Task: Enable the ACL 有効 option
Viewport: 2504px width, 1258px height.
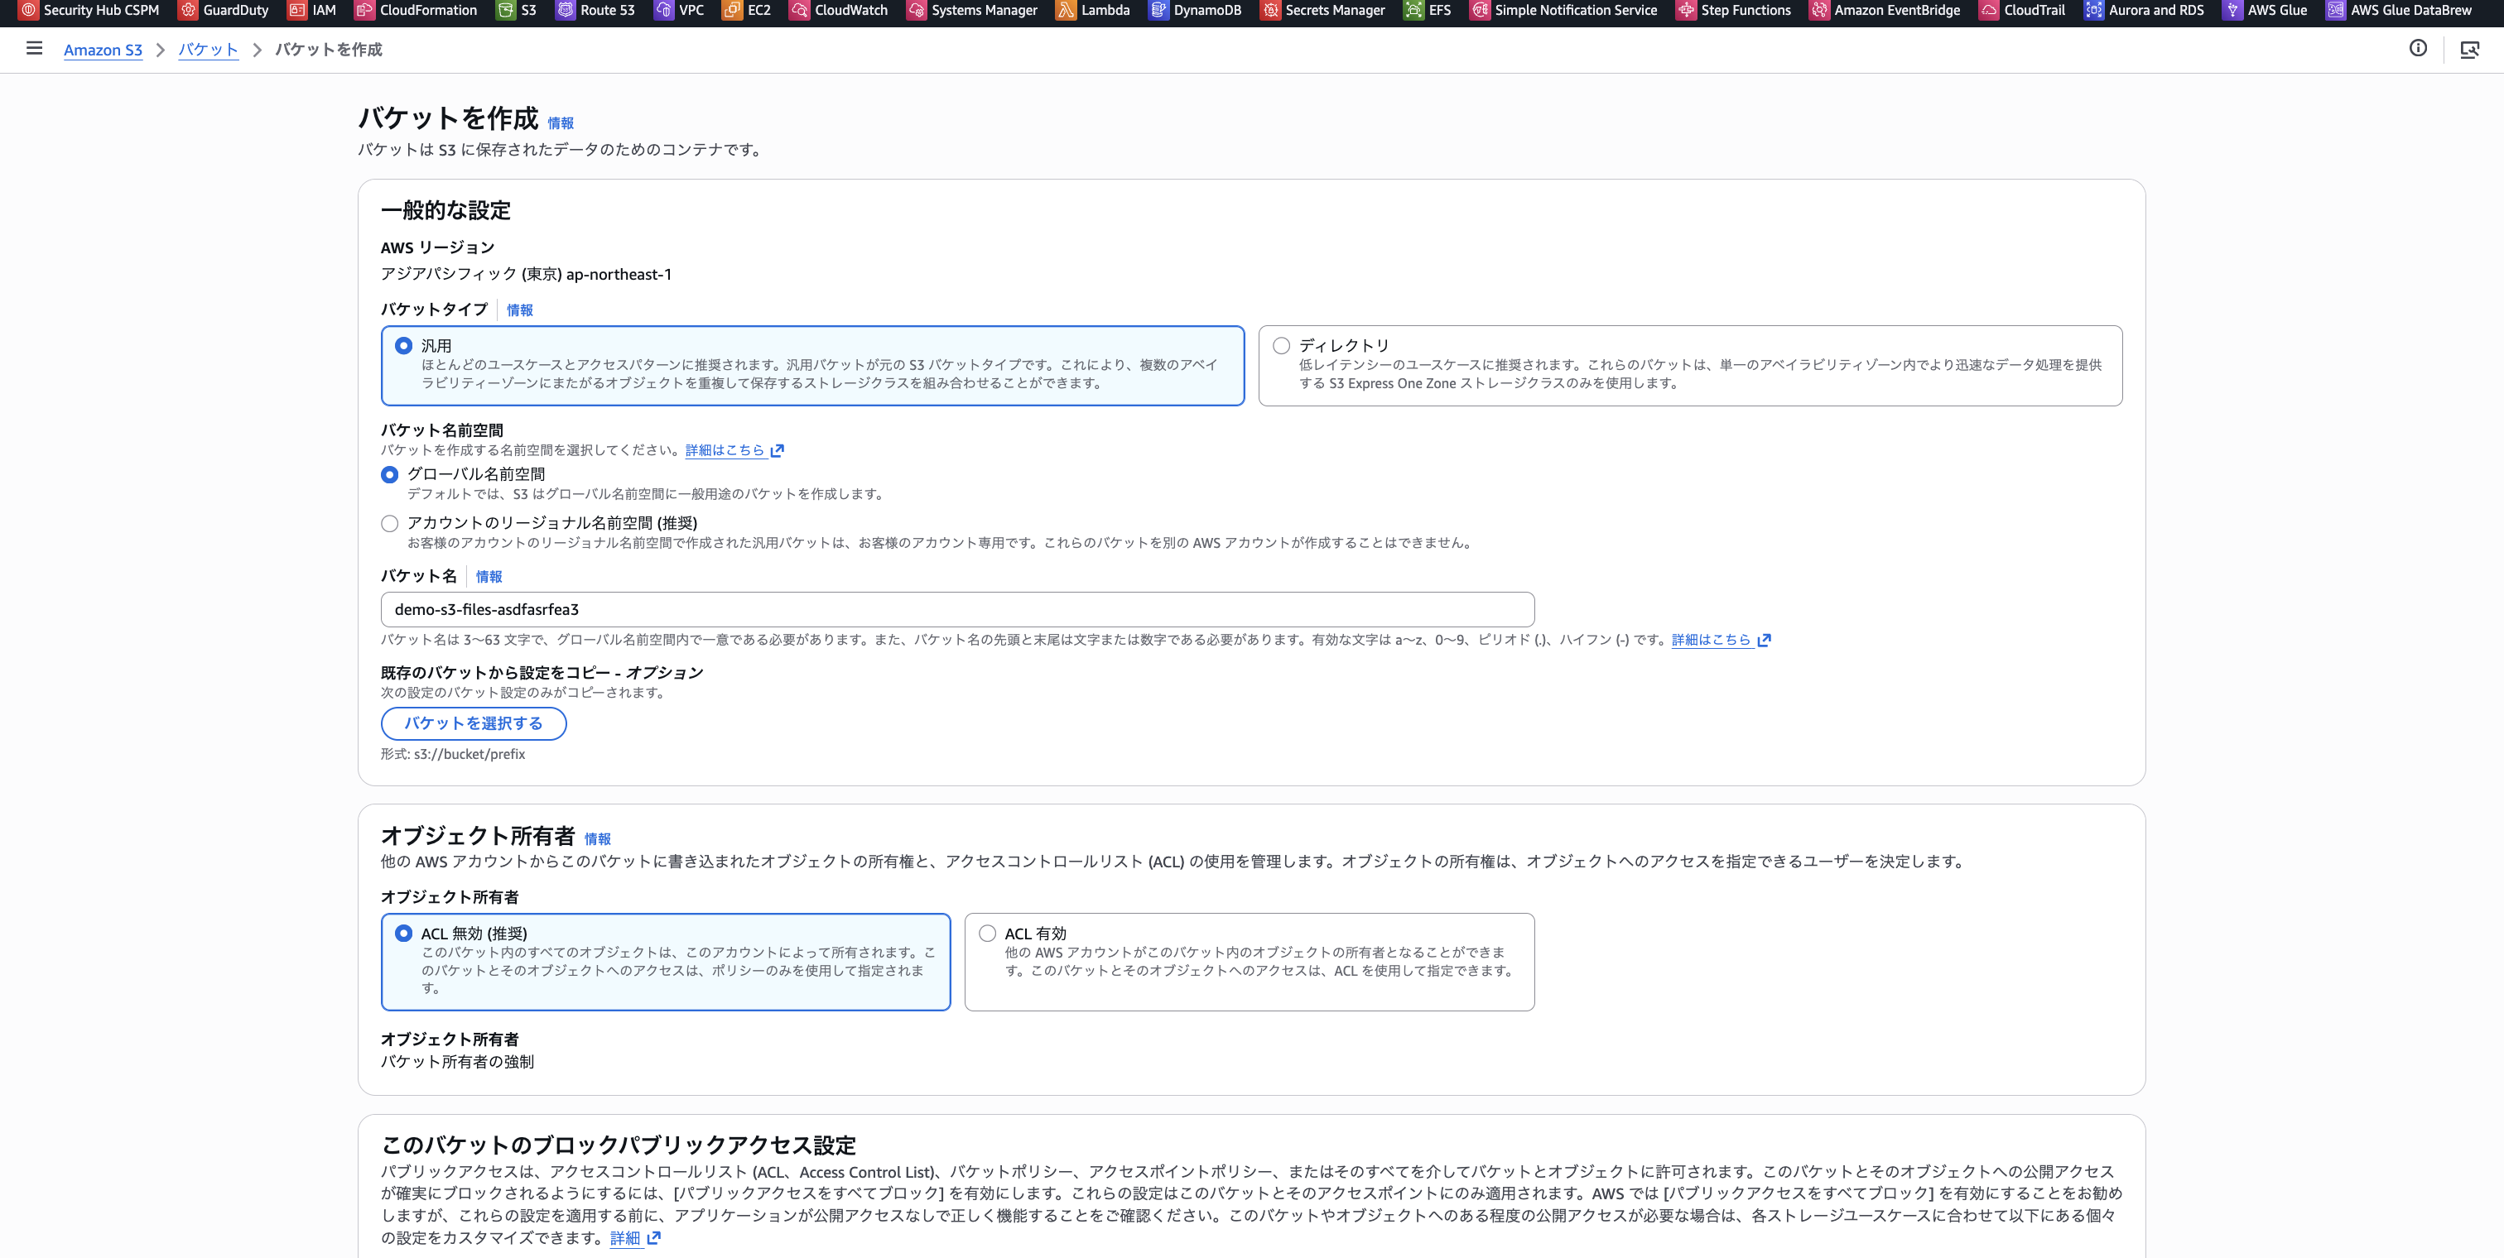Action: click(988, 933)
